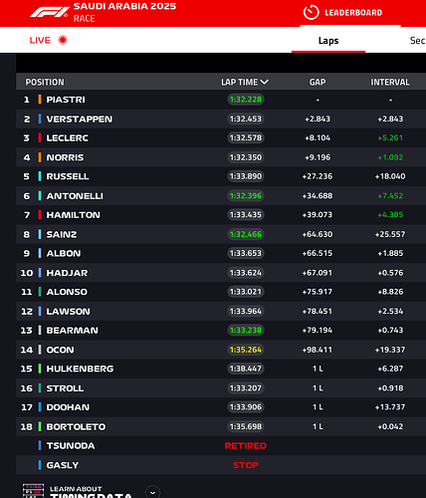Click the red LIVE indicator dot
The width and height of the screenshot is (426, 498).
coord(63,40)
